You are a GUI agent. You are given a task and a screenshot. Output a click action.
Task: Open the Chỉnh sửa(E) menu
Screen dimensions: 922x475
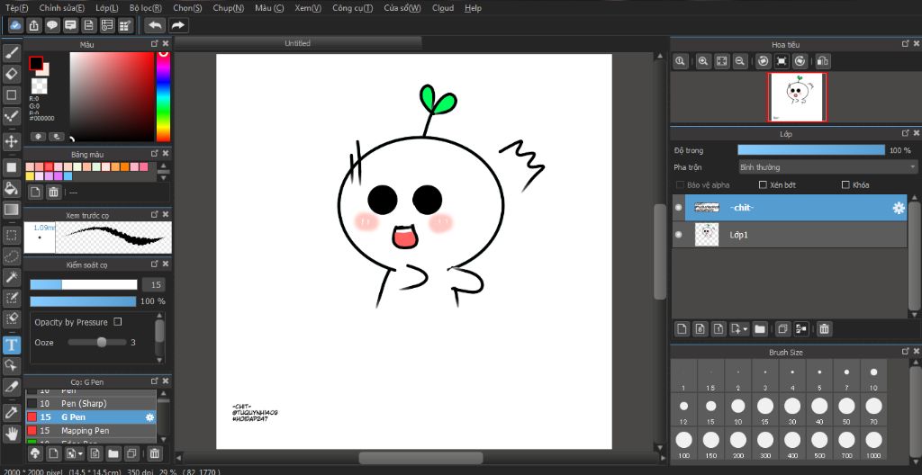tap(62, 8)
